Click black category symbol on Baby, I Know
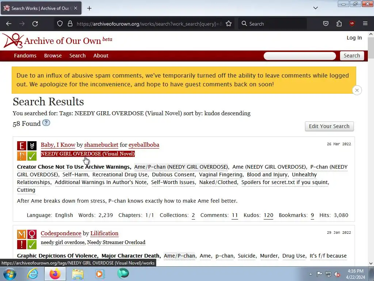 click(x=32, y=146)
